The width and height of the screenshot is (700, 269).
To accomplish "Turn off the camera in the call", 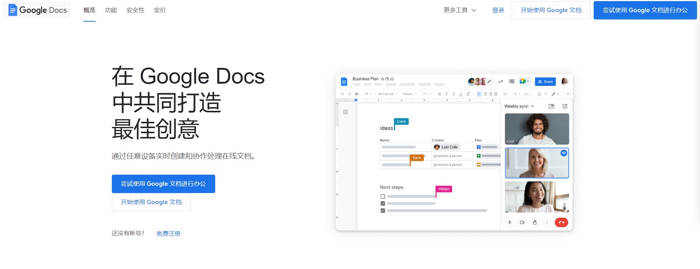I will click(522, 222).
